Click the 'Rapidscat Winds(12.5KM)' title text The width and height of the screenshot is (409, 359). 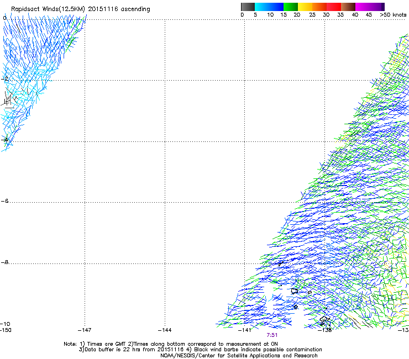point(48,9)
